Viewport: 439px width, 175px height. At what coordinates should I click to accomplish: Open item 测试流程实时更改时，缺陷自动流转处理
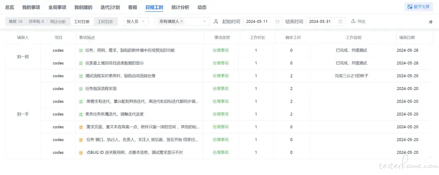tap(120, 76)
